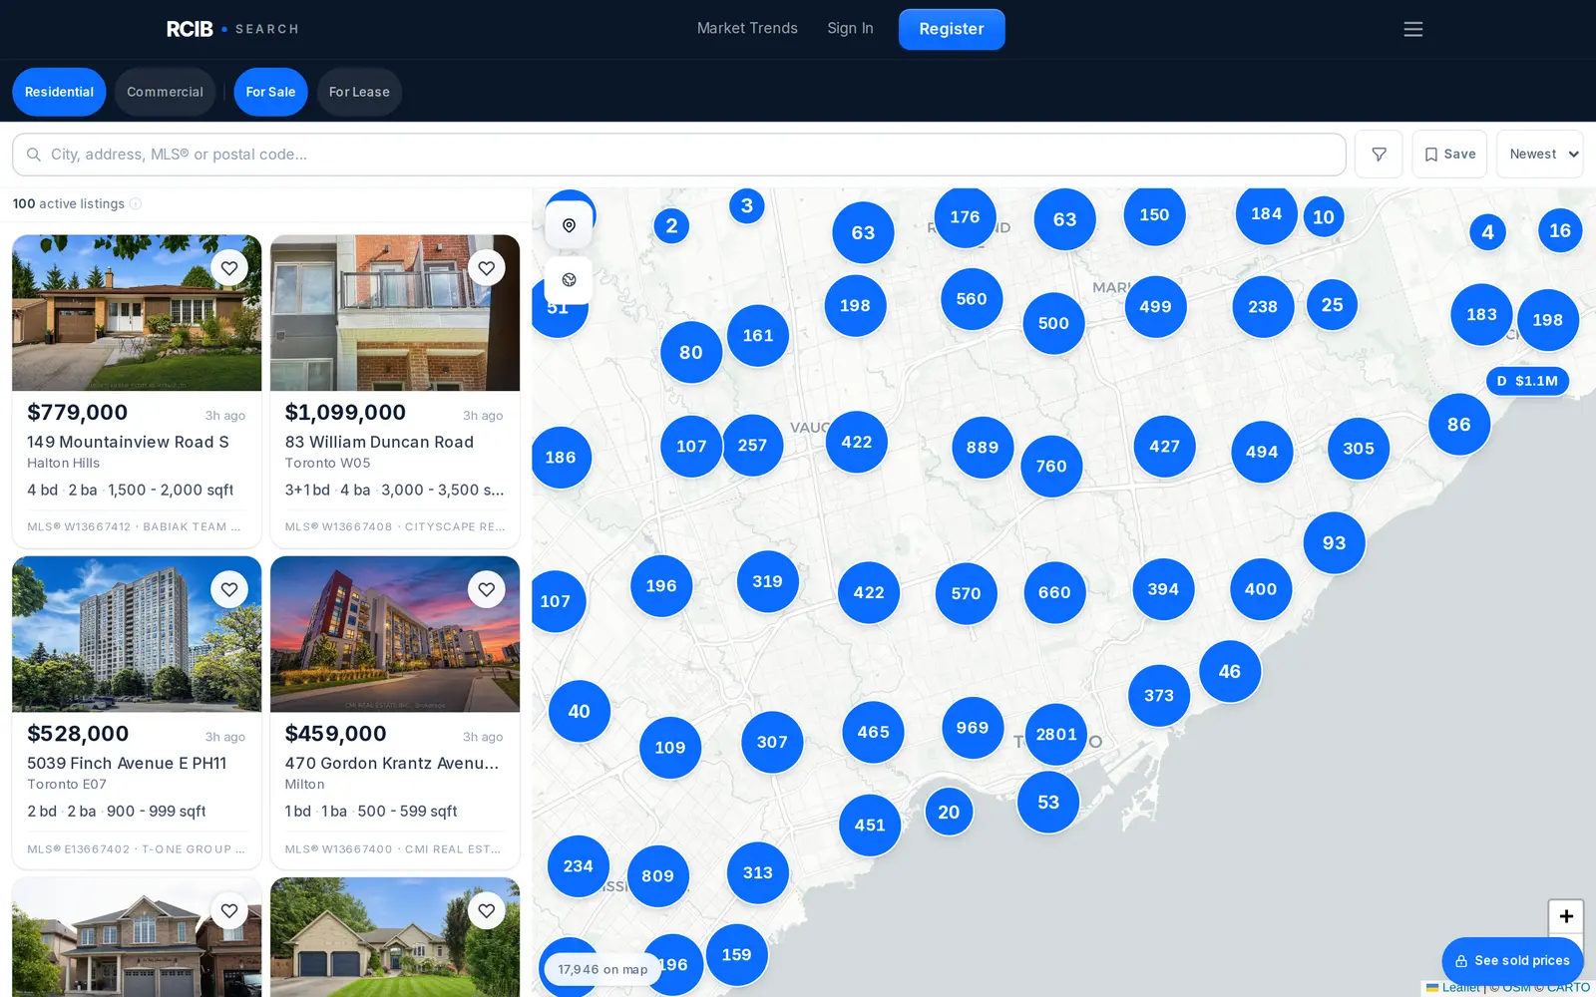This screenshot has height=997, width=1596.
Task: Zoom in on the map
Action: coord(1566,916)
